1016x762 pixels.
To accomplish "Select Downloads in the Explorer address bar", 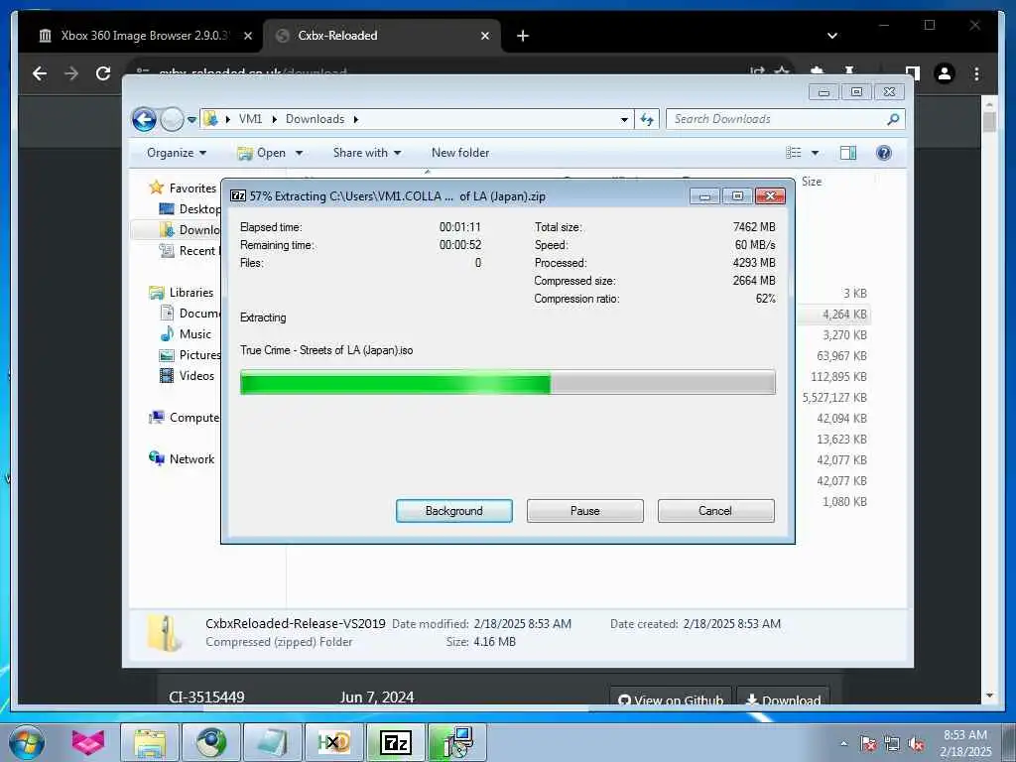I will pos(315,119).
